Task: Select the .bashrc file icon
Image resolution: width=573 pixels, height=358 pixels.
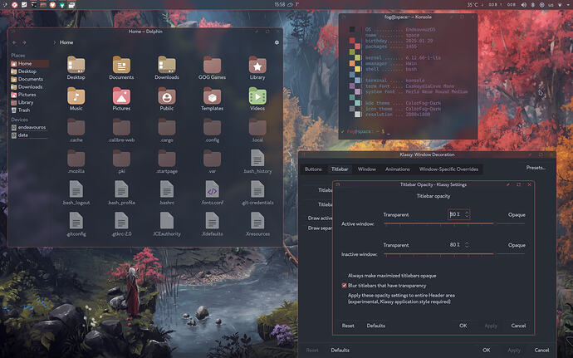Action: (167, 189)
